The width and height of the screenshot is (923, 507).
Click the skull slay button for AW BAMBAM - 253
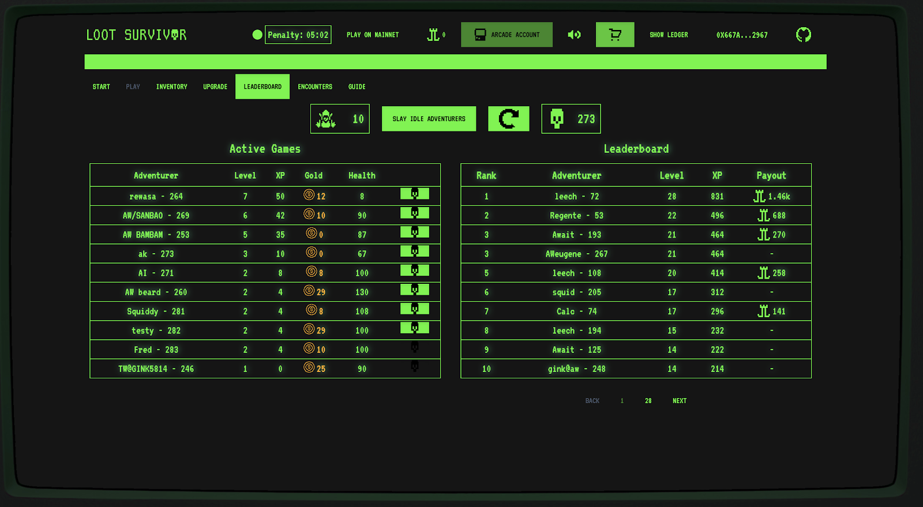[415, 232]
